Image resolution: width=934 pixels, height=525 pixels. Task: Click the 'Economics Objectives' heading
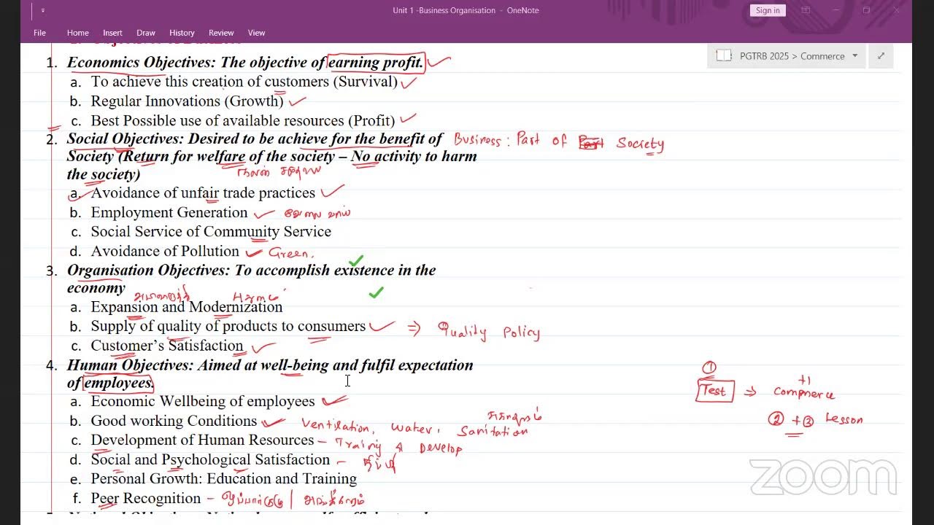coord(142,63)
